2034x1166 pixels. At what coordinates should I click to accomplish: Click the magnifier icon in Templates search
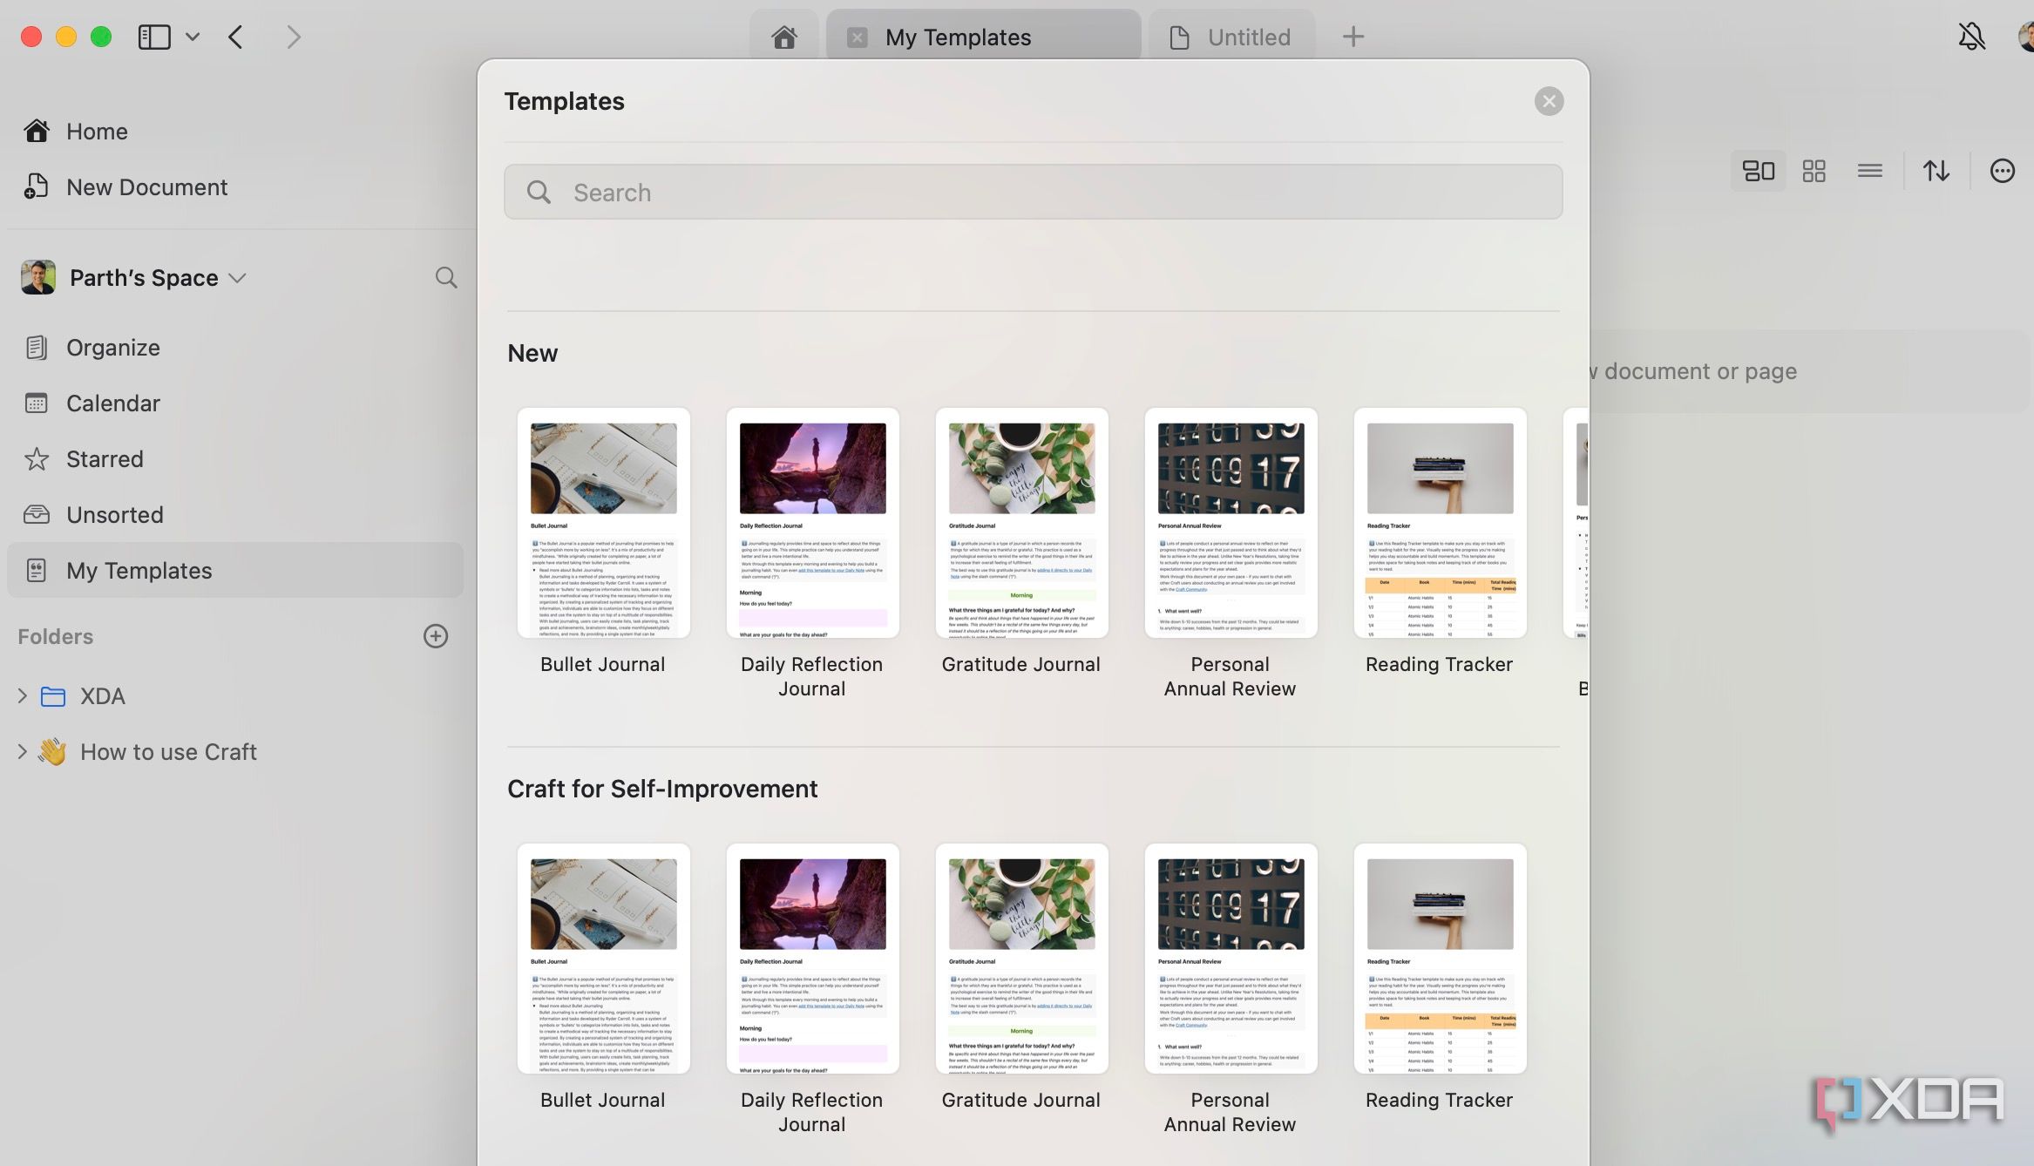point(539,193)
